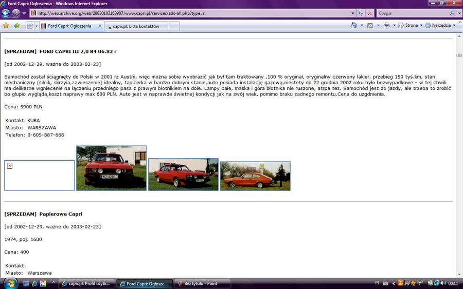The width and height of the screenshot is (463, 289).
Task: Click the Show Desktop quick launch icon
Action: [26, 284]
